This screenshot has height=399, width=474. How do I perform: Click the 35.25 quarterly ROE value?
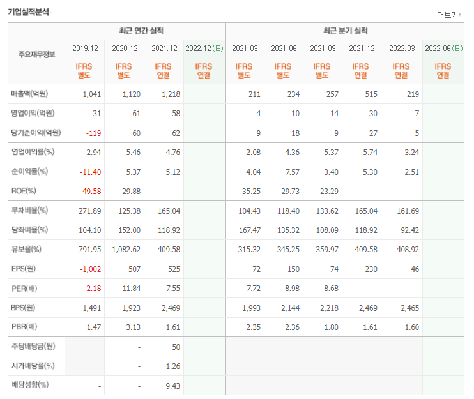coord(251,192)
